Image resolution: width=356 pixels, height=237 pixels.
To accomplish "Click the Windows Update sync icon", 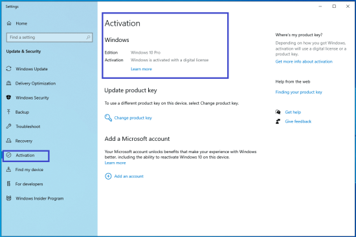I will pyautogui.click(x=8, y=68).
